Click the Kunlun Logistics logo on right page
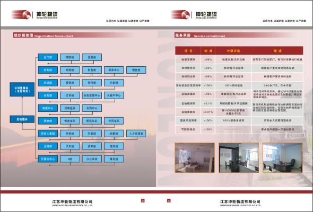Viewport: 313px width, 212px height. pyautogui.click(x=194, y=14)
